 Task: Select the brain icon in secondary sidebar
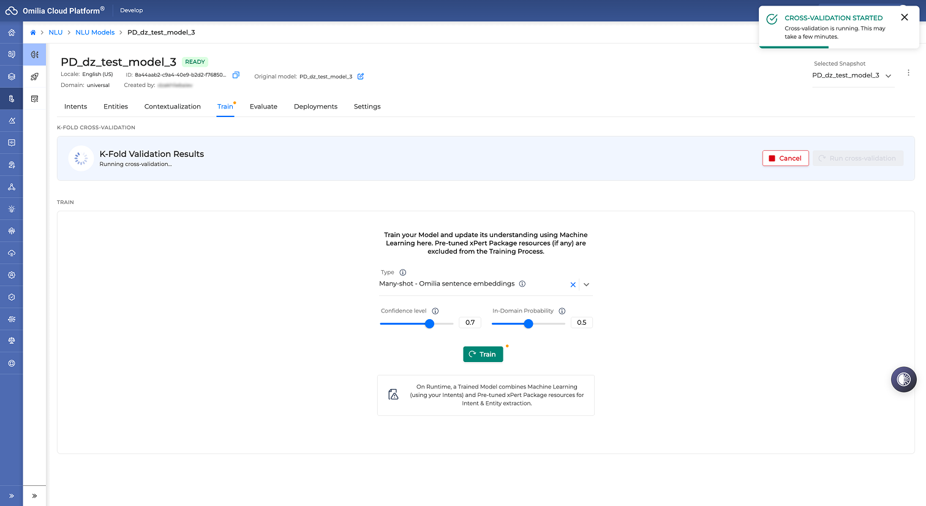pyautogui.click(x=34, y=55)
